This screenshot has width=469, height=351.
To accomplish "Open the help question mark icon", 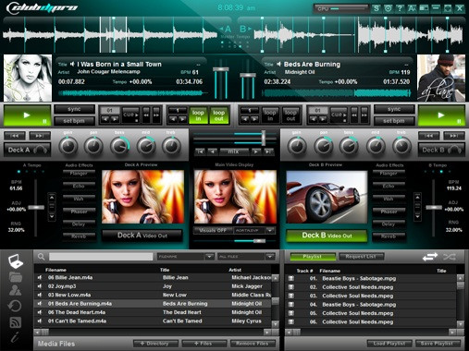I will pos(400,8).
